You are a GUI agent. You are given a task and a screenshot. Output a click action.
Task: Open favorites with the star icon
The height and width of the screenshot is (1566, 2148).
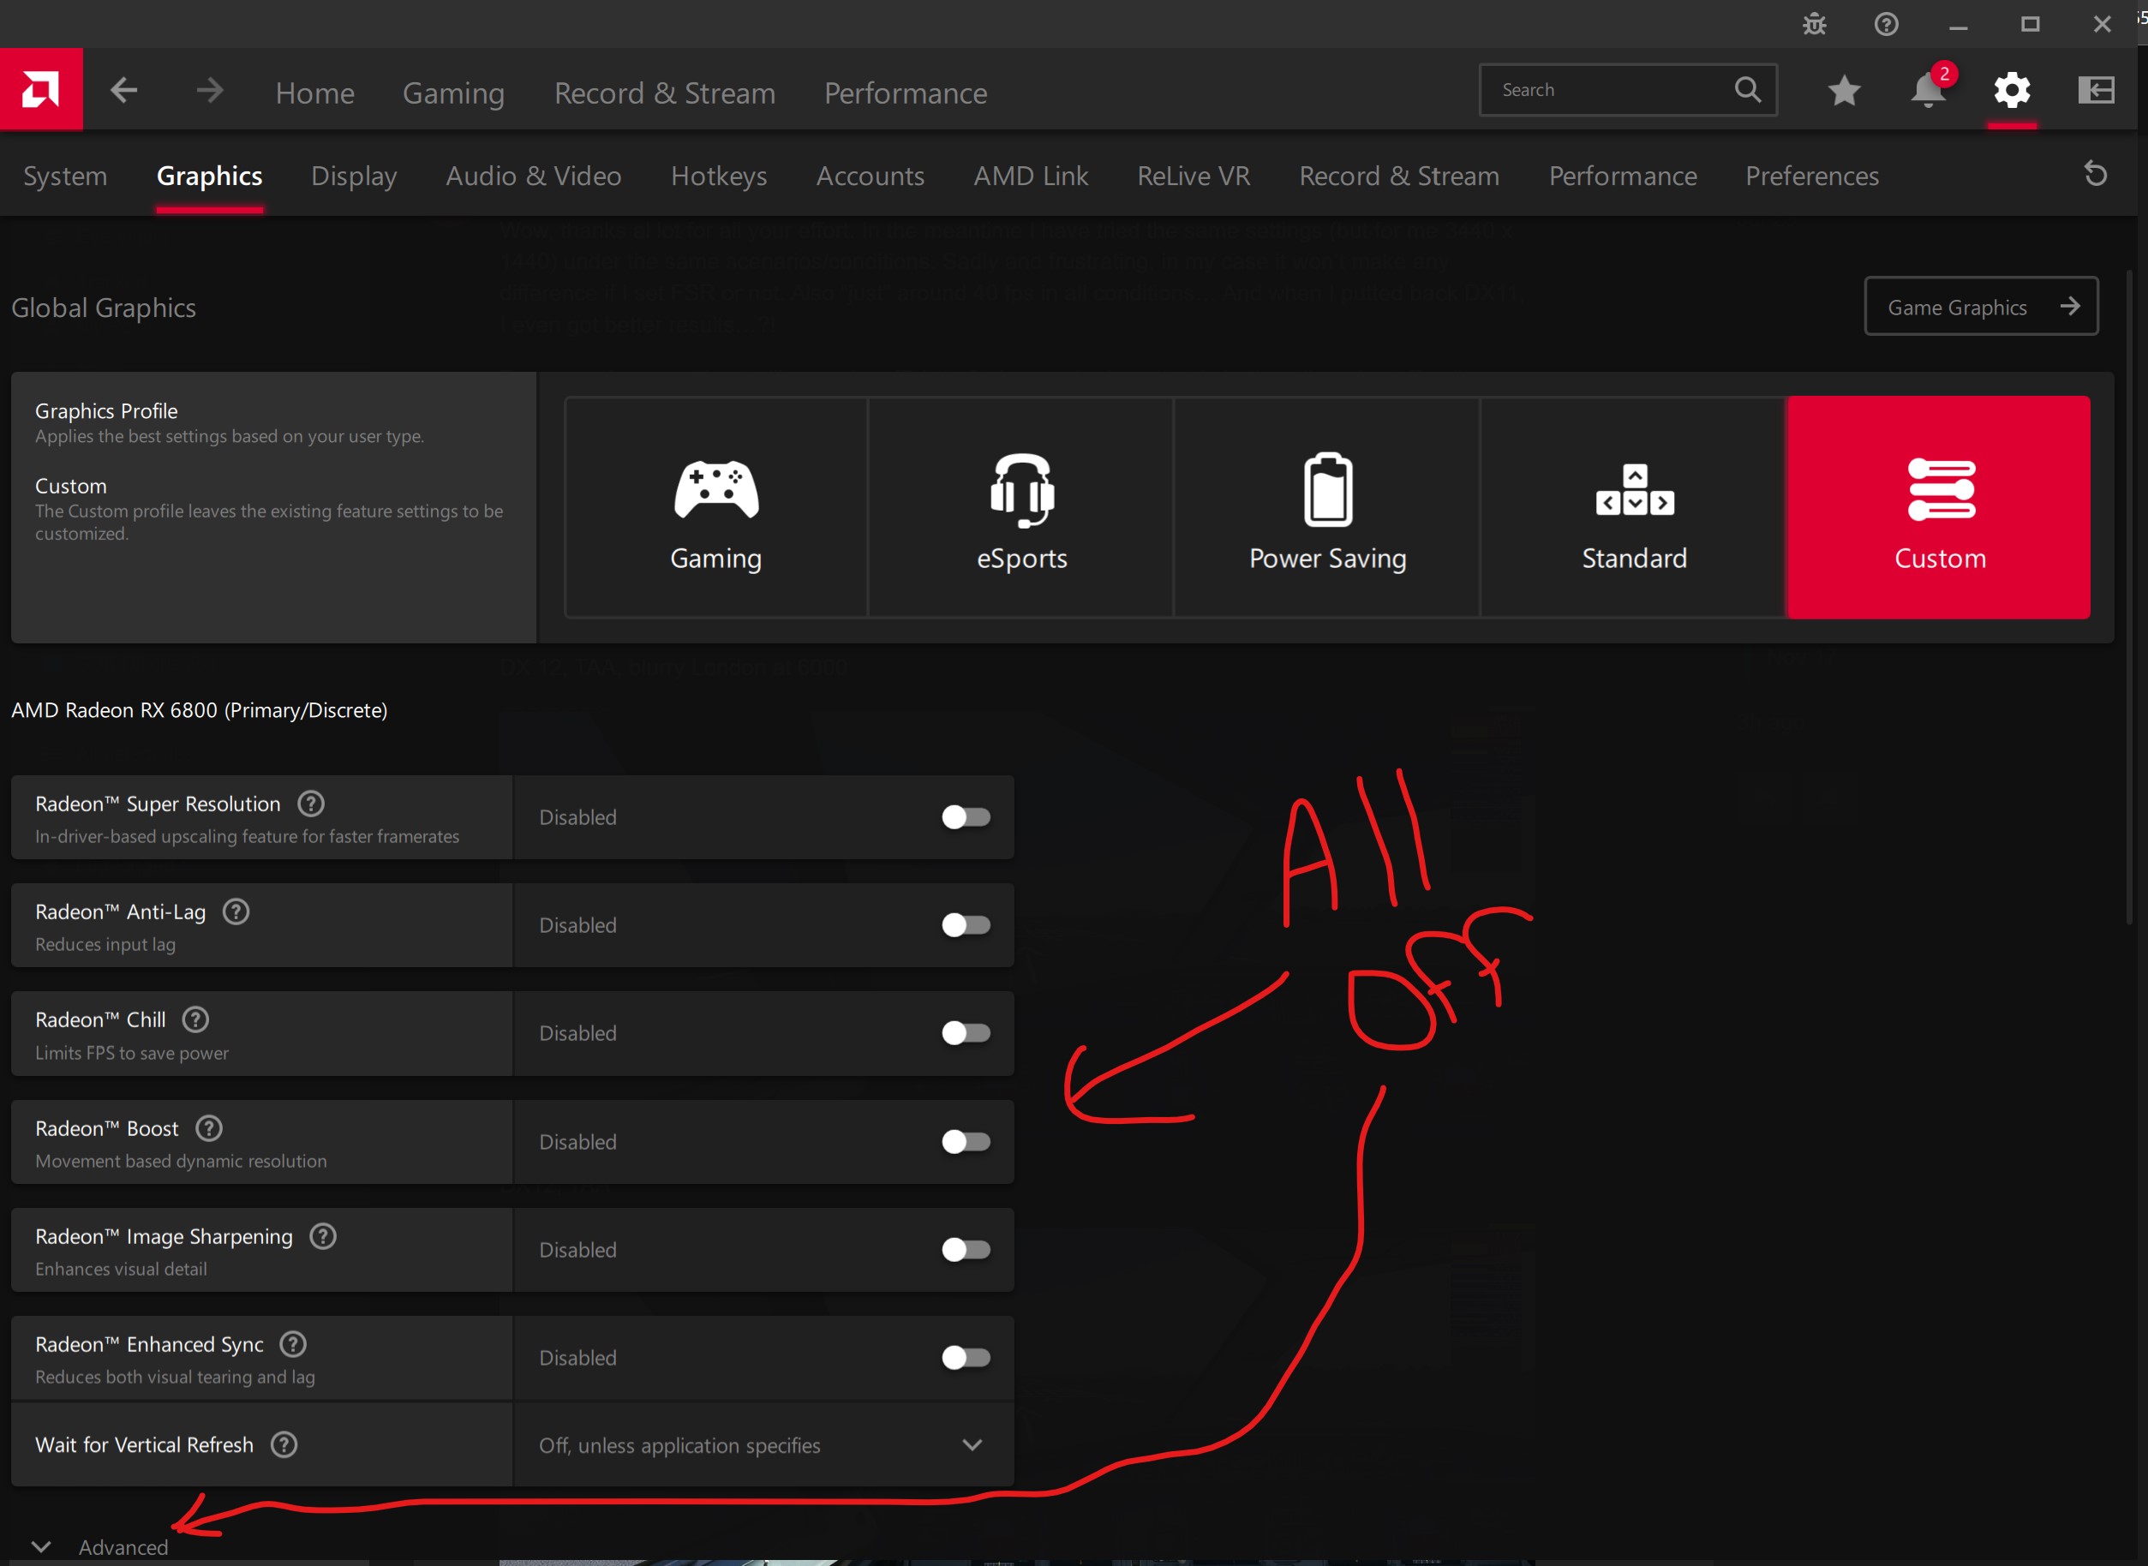1843,90
